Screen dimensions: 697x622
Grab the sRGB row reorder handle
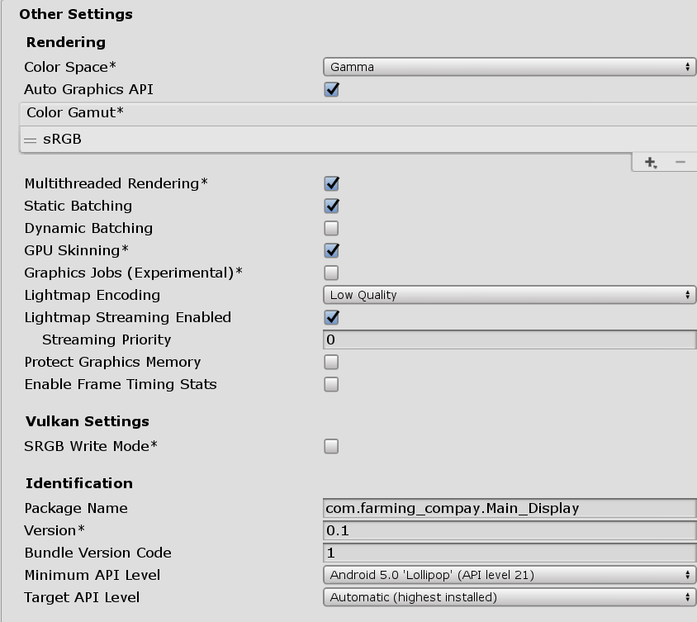click(x=31, y=140)
